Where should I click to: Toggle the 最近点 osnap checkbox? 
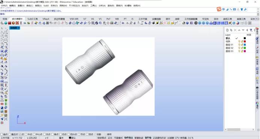[x=10, y=135]
